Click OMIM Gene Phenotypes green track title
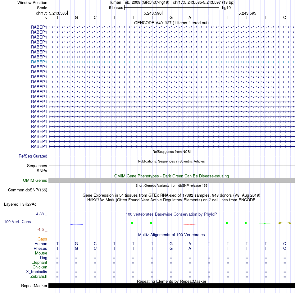 [x=171, y=176]
